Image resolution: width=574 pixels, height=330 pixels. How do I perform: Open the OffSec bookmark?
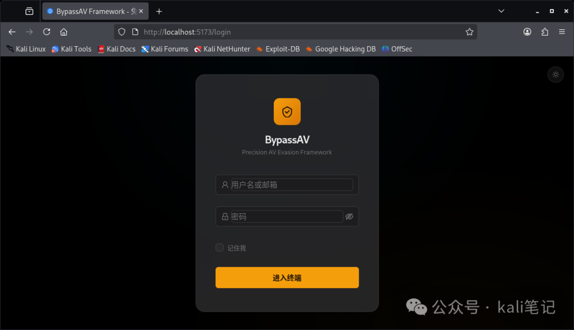click(x=397, y=49)
